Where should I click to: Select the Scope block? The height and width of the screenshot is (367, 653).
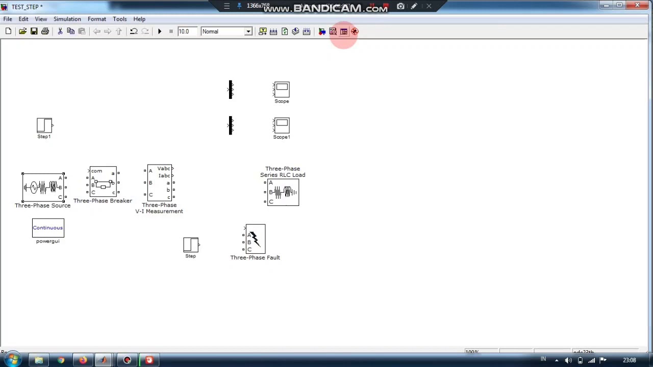coord(282,90)
